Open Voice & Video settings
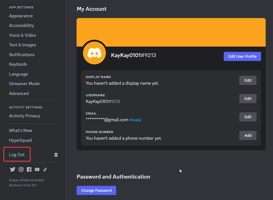 (23, 35)
